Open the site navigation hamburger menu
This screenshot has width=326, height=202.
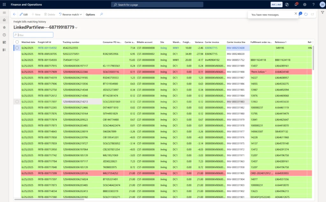4,13
